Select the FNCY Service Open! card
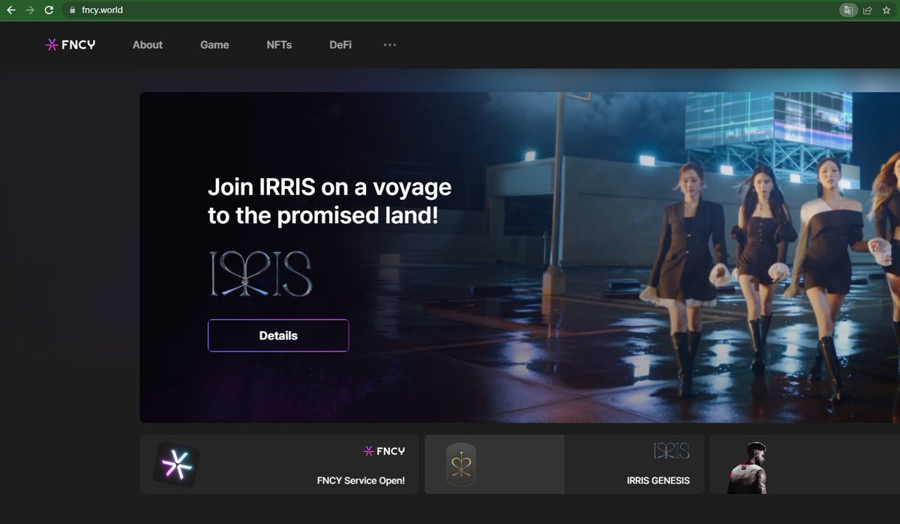The height and width of the screenshot is (524, 900). coord(279,464)
